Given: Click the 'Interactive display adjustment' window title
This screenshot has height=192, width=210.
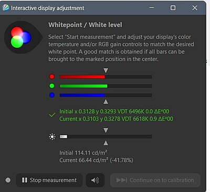Looking at the screenshot, I should (x=48, y=8).
